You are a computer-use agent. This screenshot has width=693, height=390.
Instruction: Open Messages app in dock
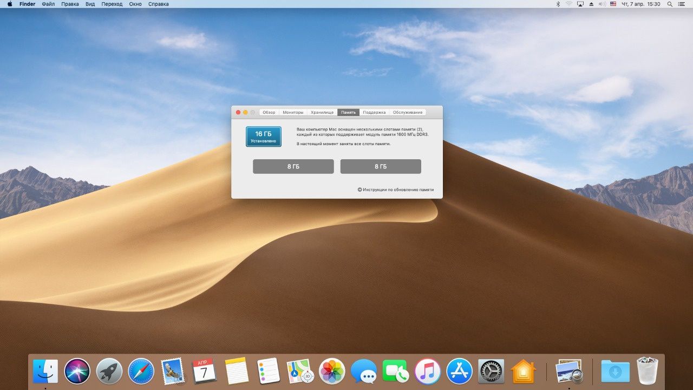tap(364, 371)
